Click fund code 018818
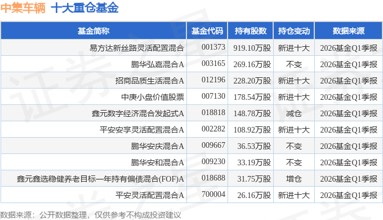383x220 pixels. pos(213,112)
